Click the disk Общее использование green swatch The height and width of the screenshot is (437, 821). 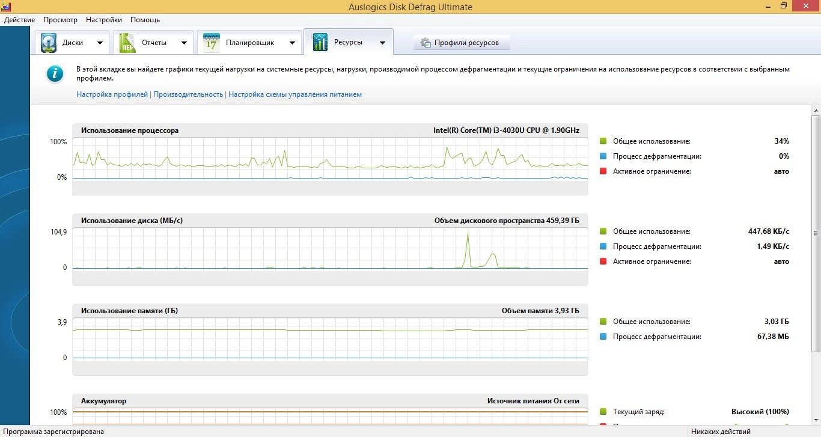point(603,231)
